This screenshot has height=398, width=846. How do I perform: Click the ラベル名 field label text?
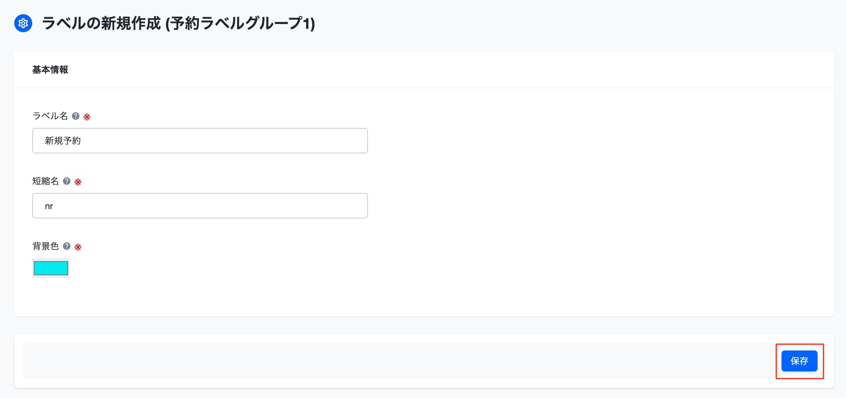tap(50, 116)
